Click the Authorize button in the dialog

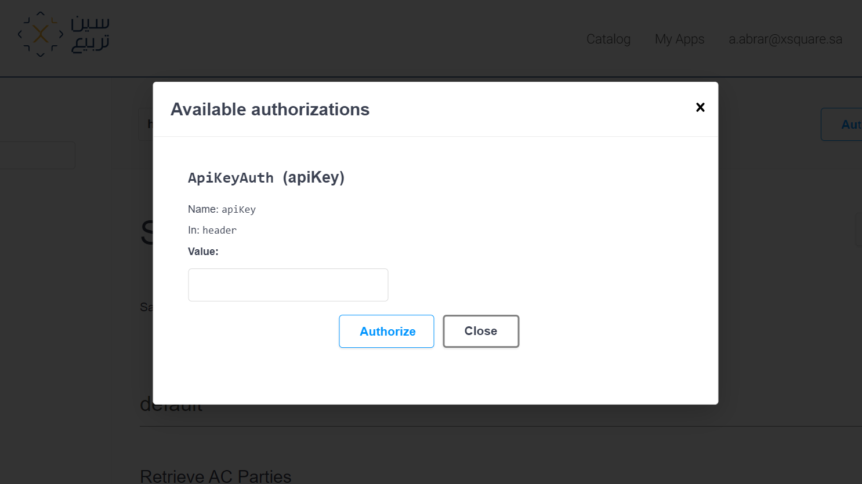[386, 332]
